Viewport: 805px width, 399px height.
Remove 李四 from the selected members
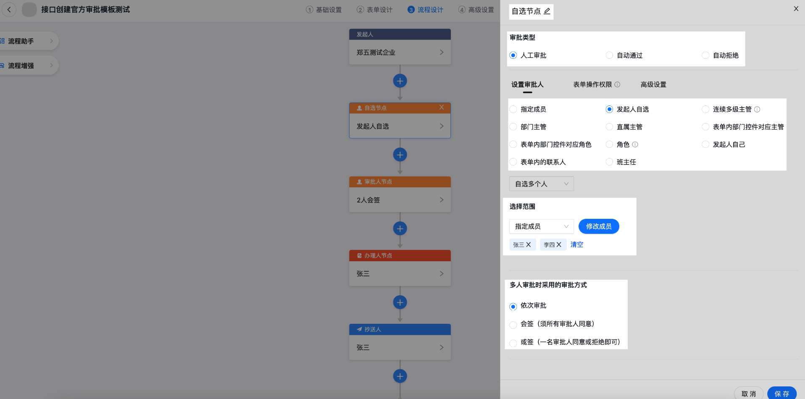coord(559,244)
